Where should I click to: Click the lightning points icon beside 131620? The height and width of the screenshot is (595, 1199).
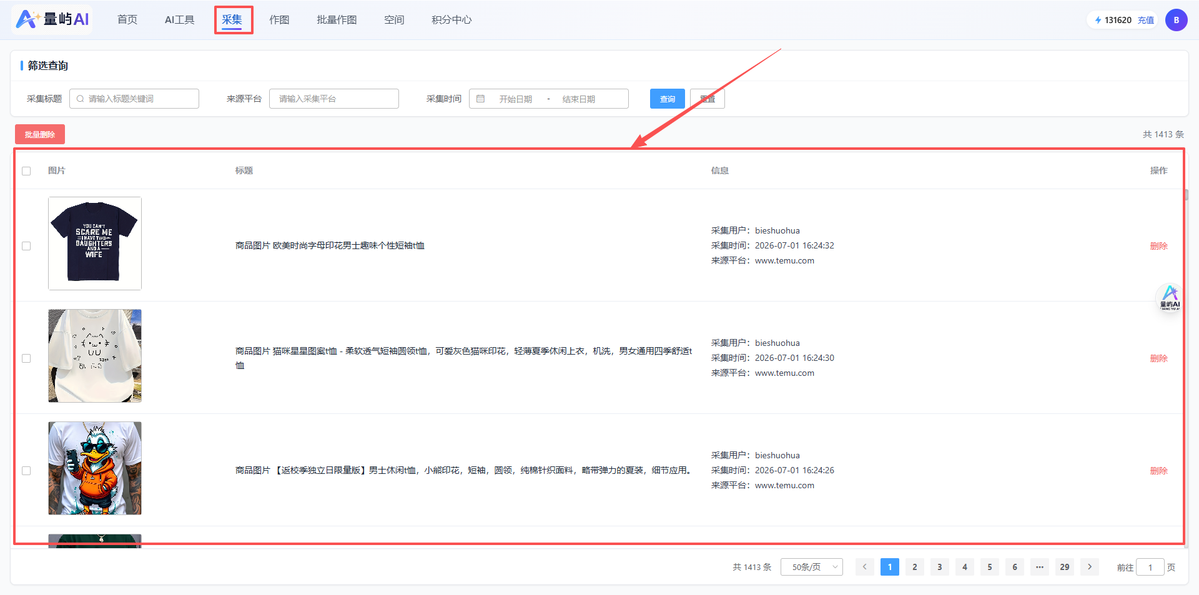pos(1098,20)
